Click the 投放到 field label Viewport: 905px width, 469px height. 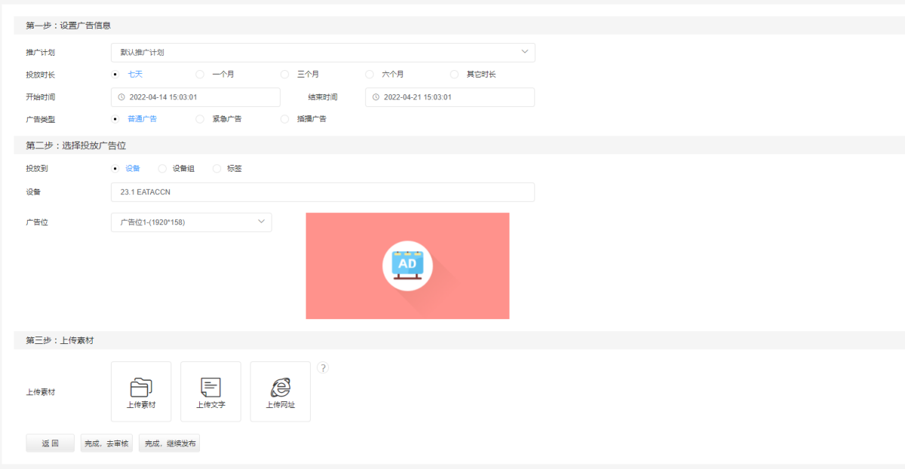(x=37, y=169)
